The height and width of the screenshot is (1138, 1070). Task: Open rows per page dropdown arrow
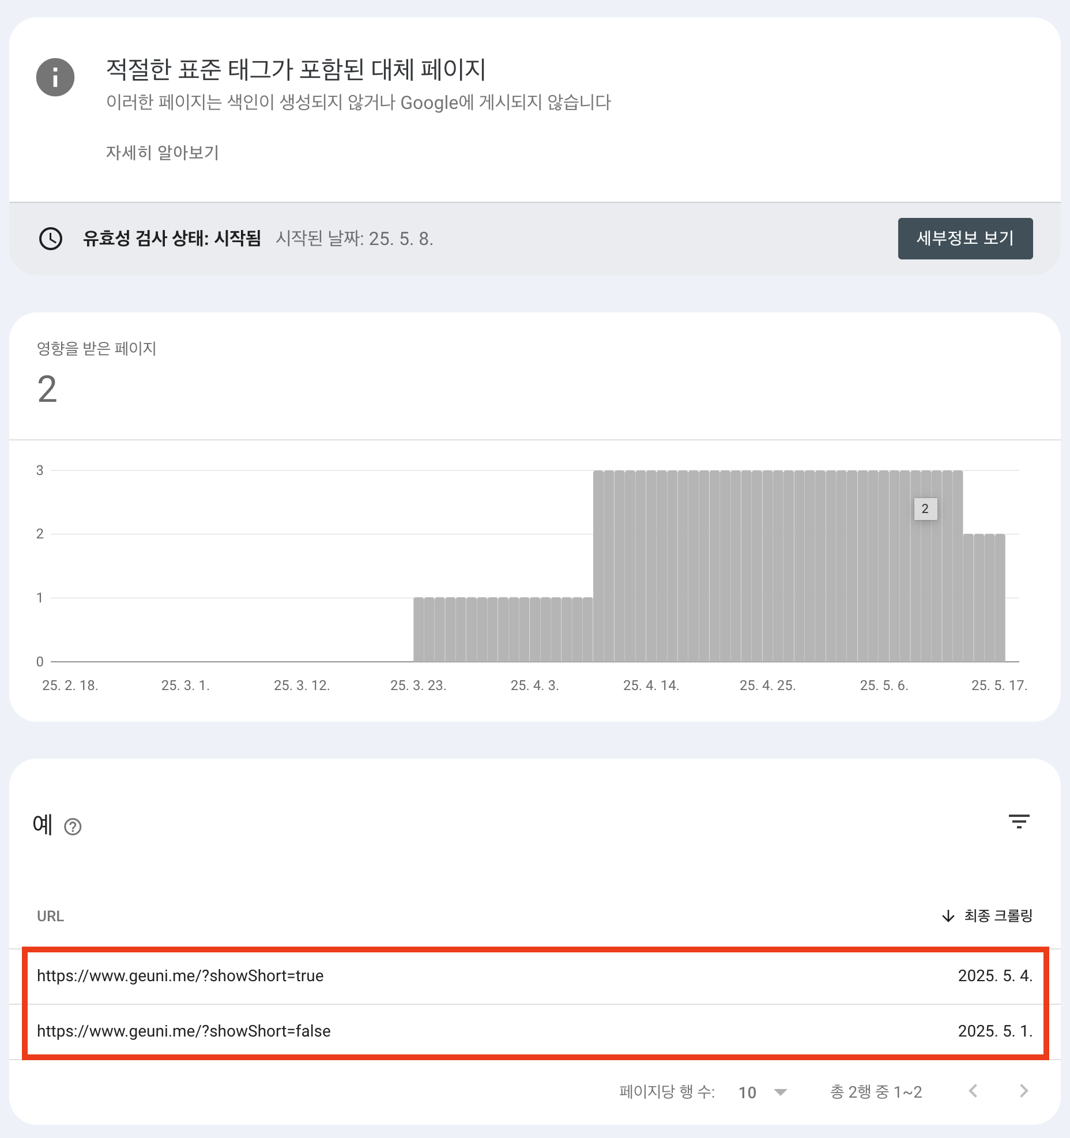click(781, 1092)
